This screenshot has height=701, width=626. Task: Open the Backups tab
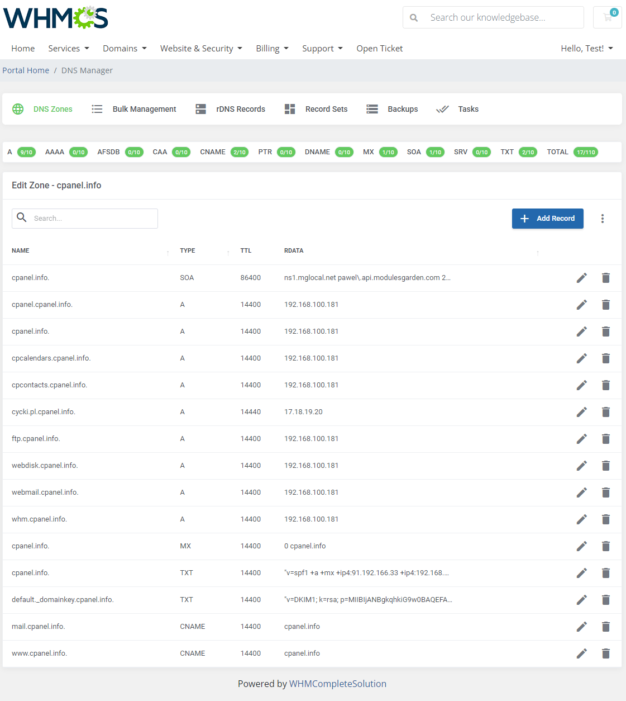click(392, 109)
